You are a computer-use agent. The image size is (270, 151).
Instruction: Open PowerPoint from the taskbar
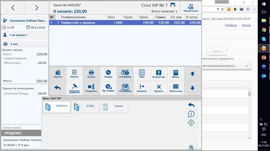[x=264, y=57]
